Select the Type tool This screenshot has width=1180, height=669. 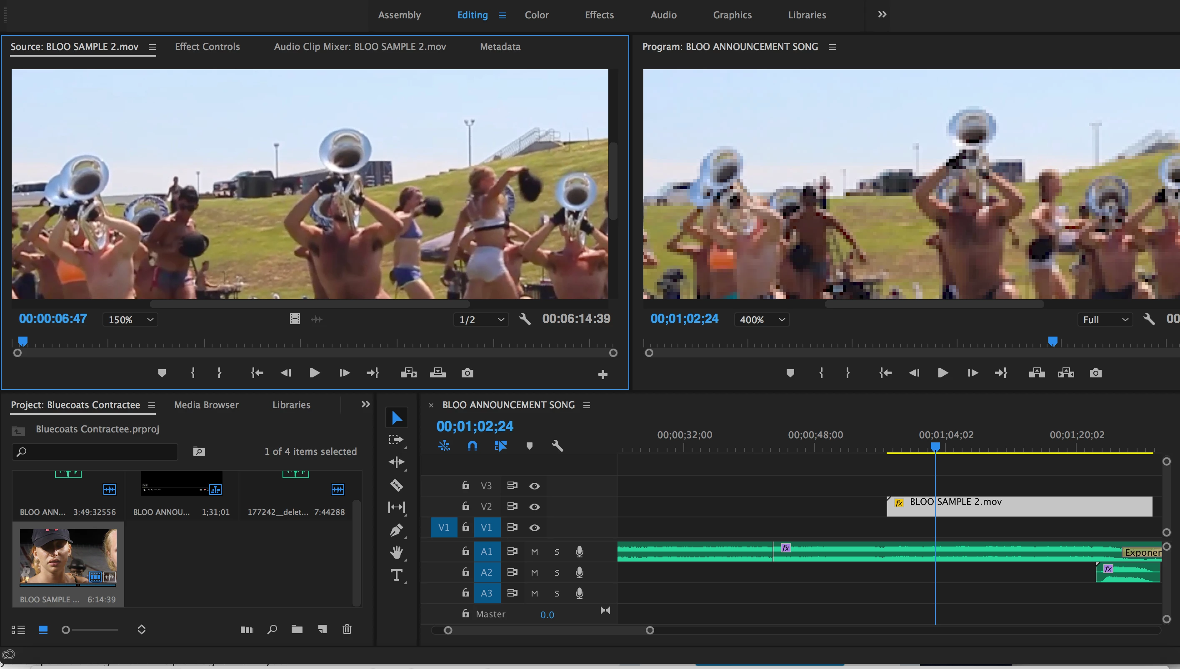tap(396, 575)
